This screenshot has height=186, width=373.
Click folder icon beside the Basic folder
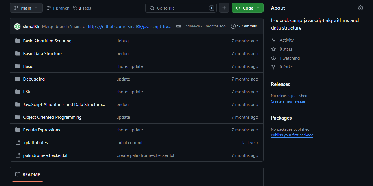click(x=18, y=66)
